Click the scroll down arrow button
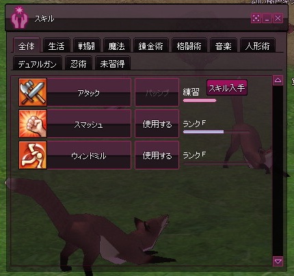This screenshot has width=294, height=276. (x=278, y=261)
